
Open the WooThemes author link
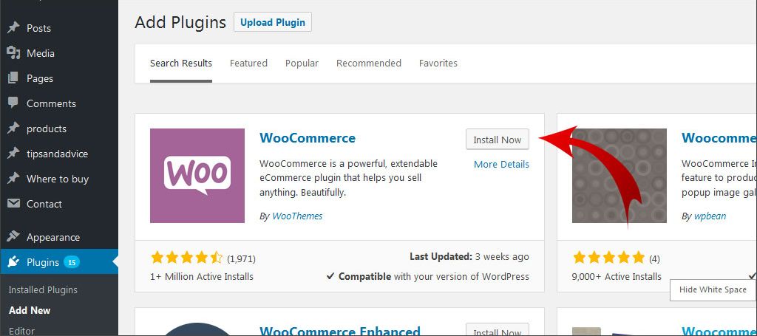coord(297,216)
